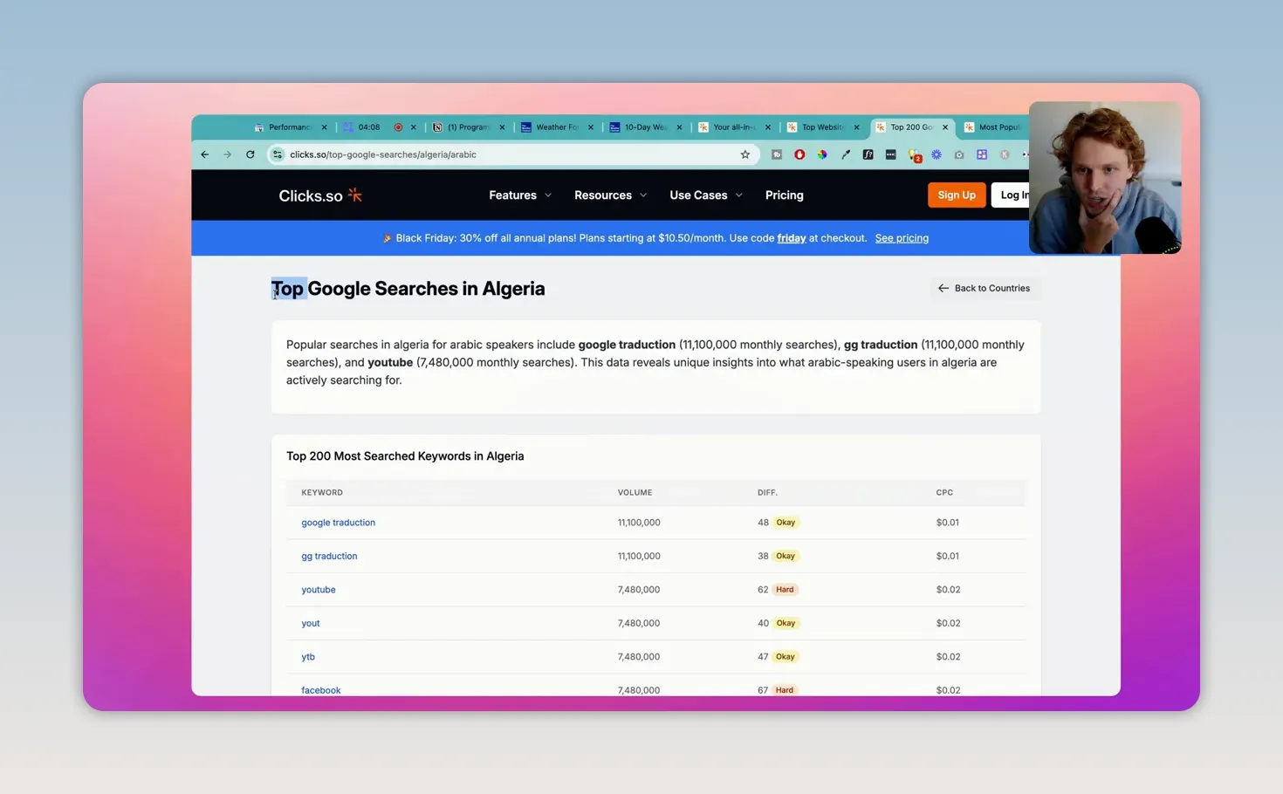Click the Okay badge in google traduction row

786,523
